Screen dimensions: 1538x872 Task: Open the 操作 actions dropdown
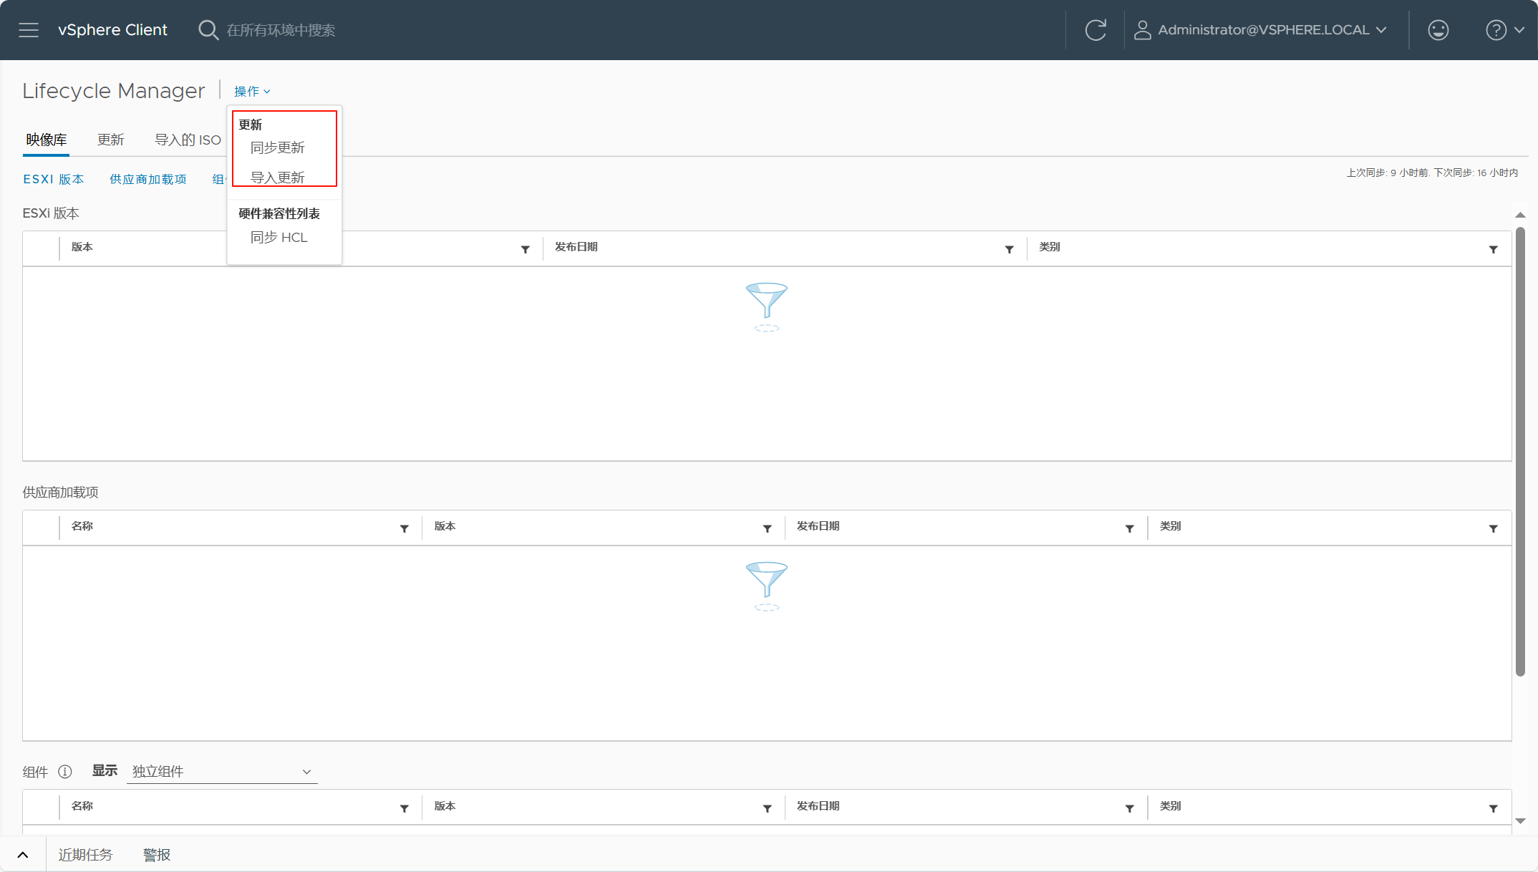tap(252, 92)
